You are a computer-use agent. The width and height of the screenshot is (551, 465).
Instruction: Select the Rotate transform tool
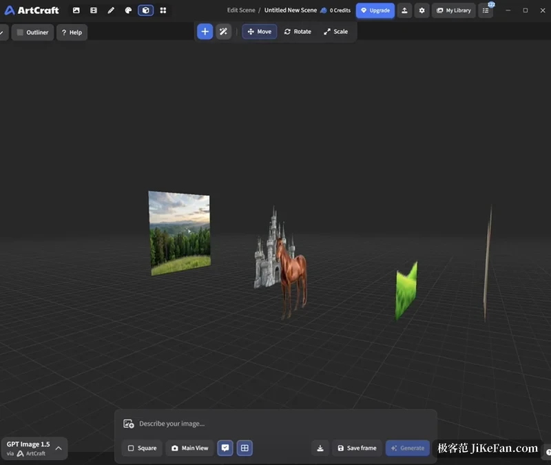298,32
